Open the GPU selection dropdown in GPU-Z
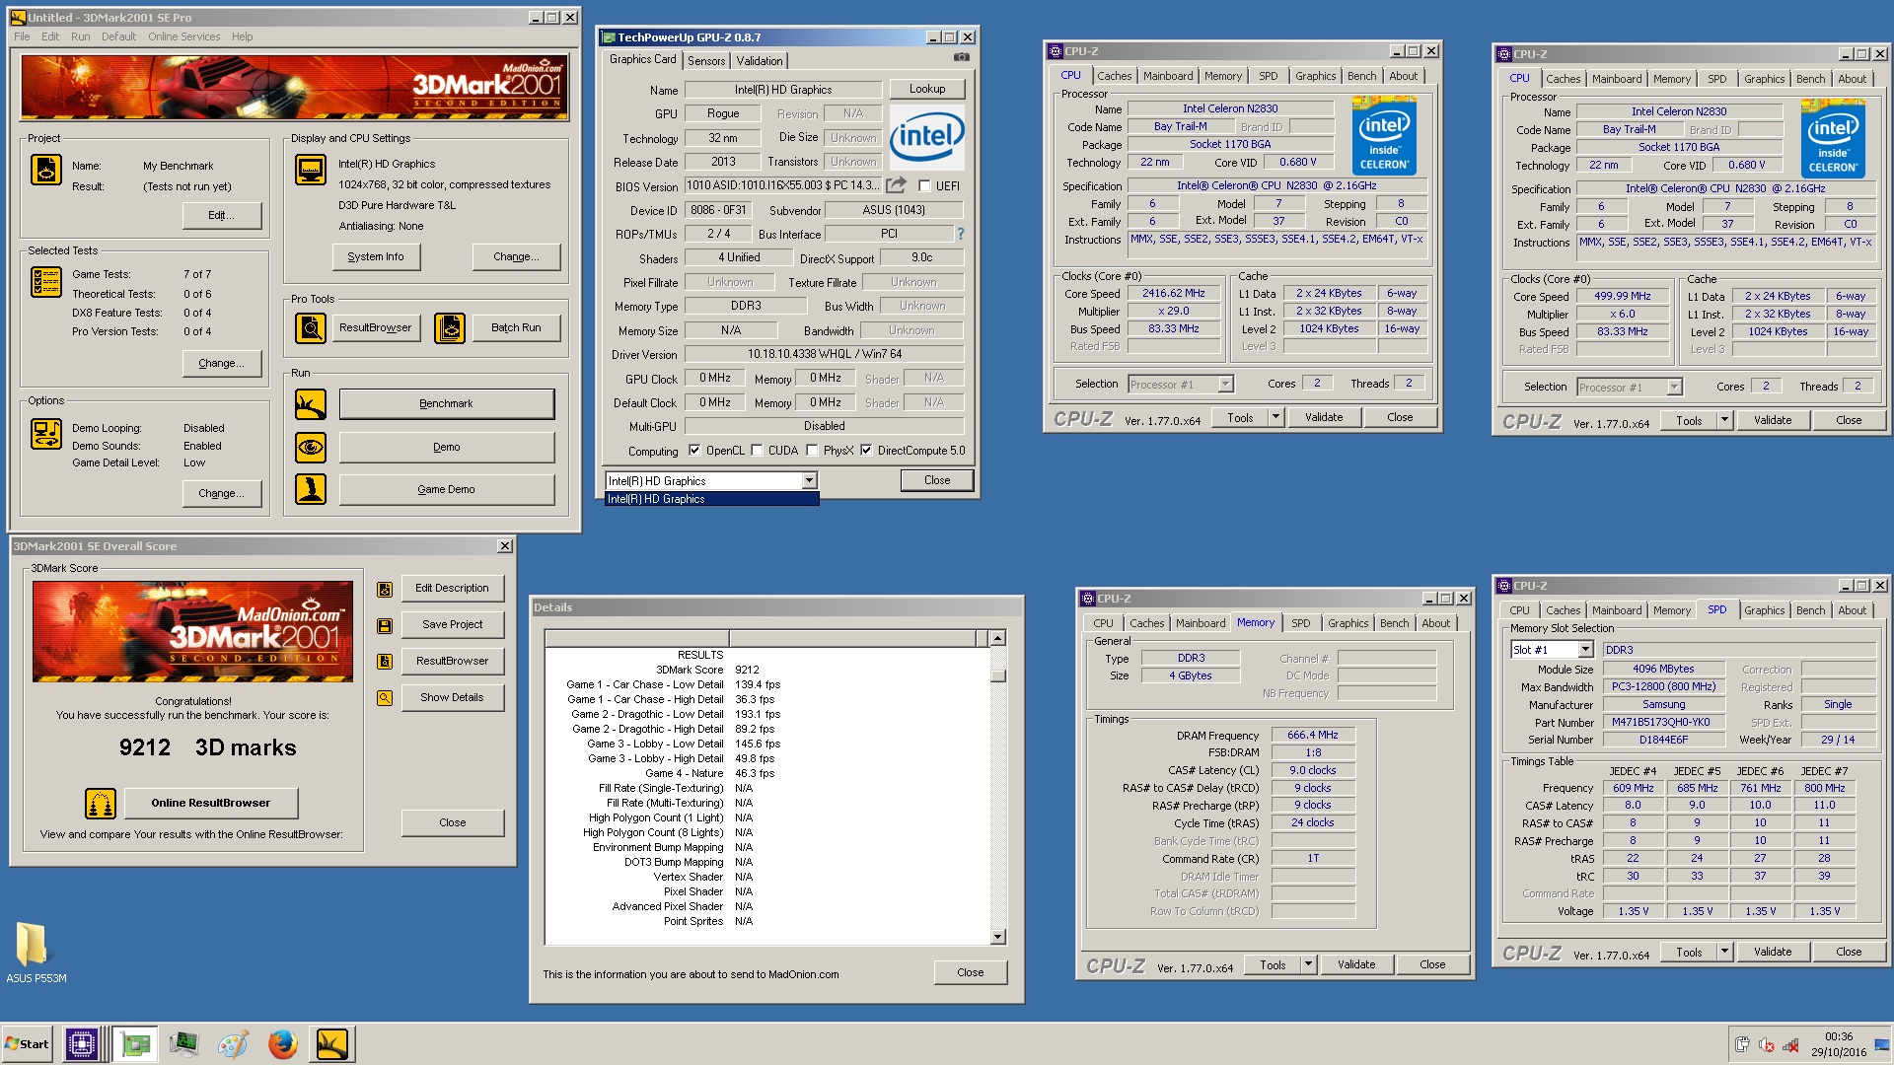 tap(809, 481)
